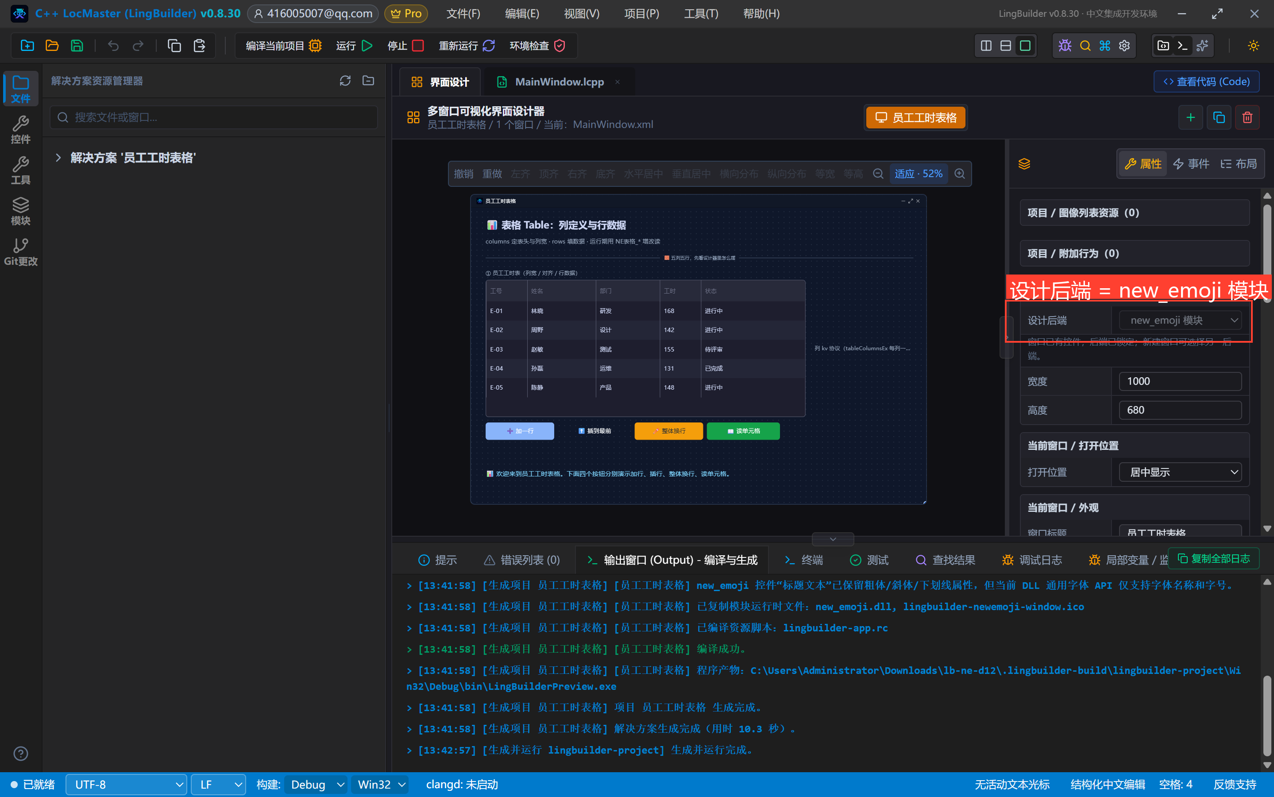Open settings gear in top toolbar
Screen dimensions: 1274x797
[1124, 46]
